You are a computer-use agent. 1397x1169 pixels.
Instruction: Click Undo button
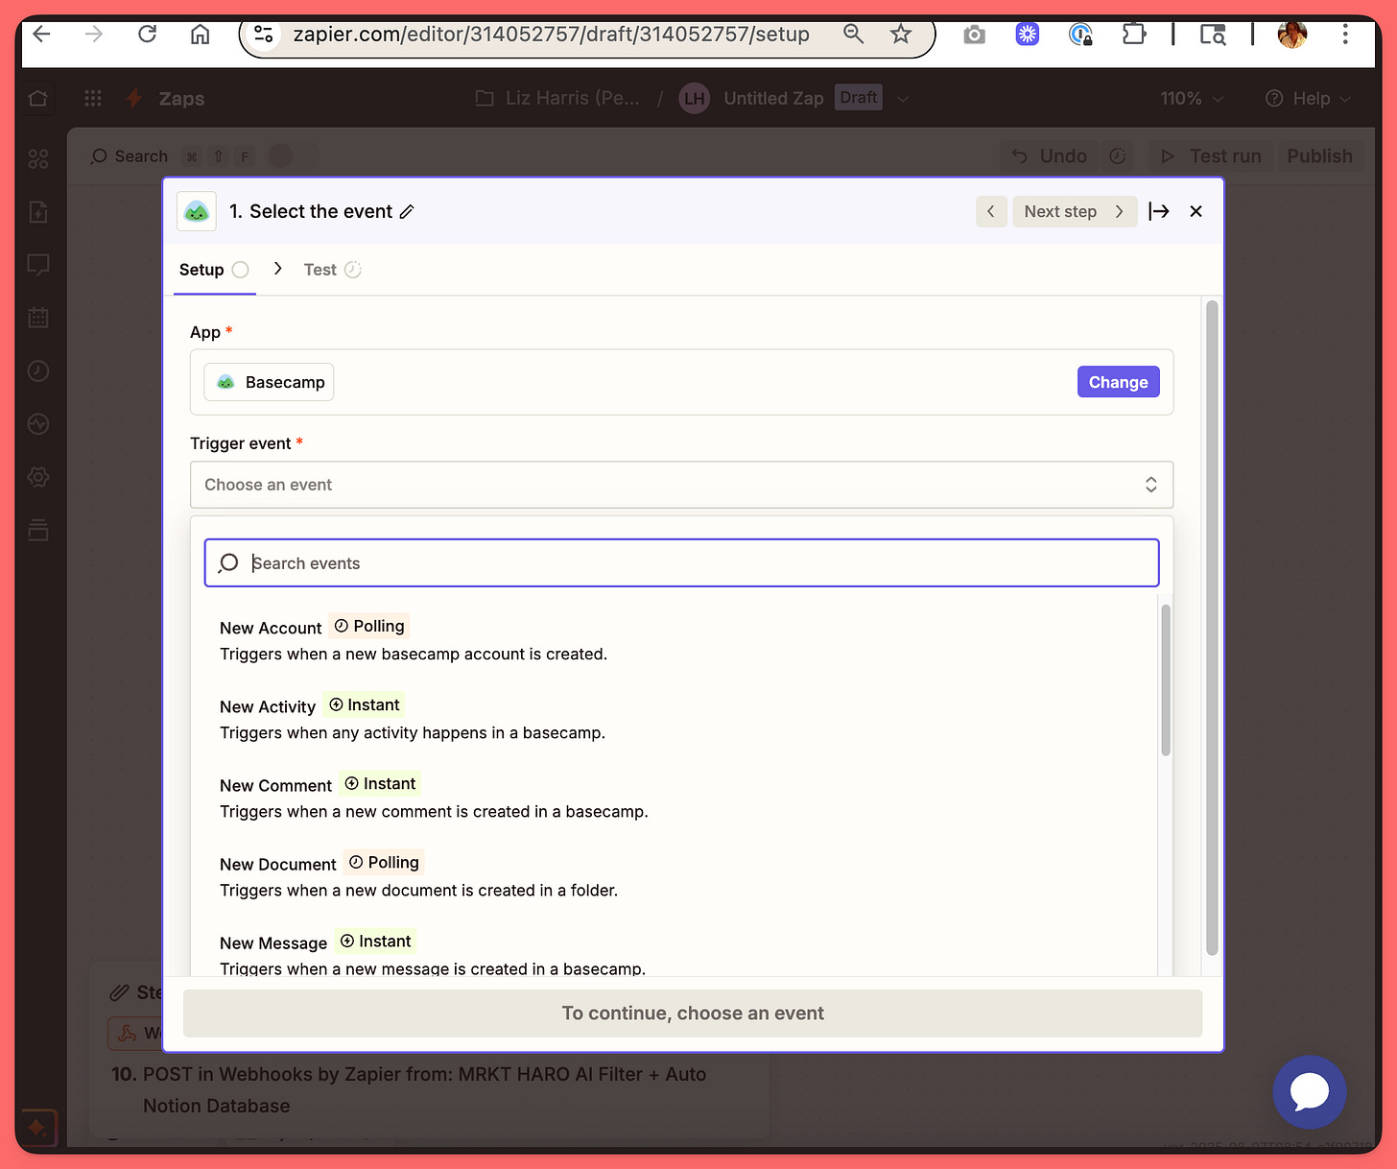click(1051, 155)
